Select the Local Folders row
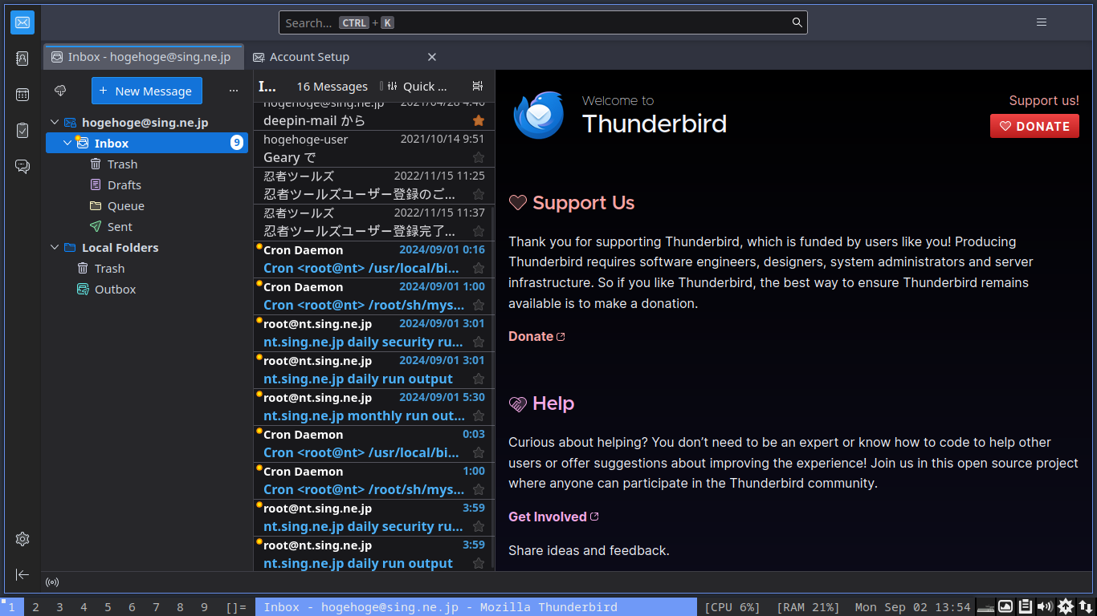Viewport: 1097px width, 616px height. click(x=147, y=248)
